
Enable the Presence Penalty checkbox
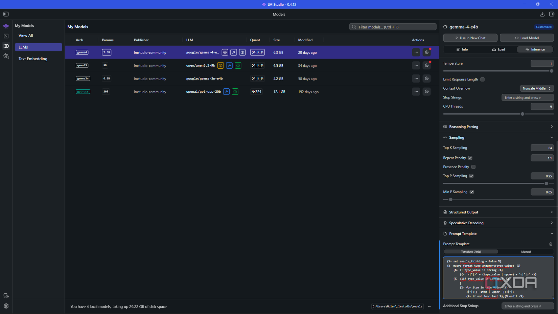click(x=473, y=167)
